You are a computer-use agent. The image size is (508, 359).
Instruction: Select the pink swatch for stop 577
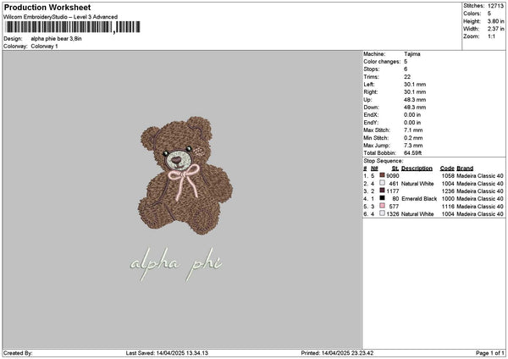(x=383, y=206)
